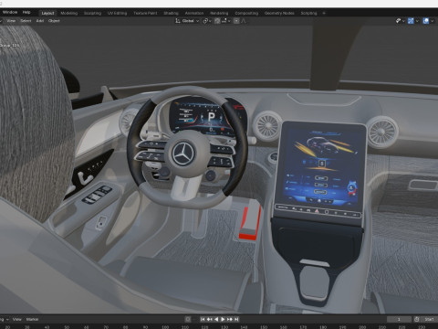Switch to the Shading workspace tab
This screenshot has width=438, height=329.
pos(171,13)
